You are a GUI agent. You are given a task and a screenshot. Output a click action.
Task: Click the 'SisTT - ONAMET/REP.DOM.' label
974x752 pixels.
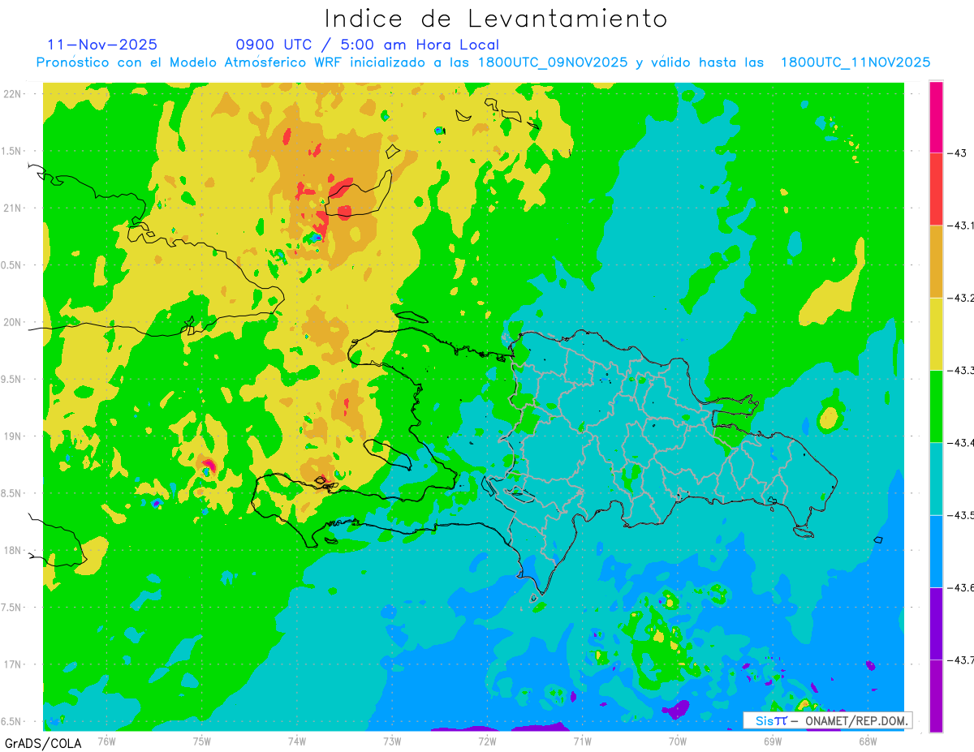[828, 720]
